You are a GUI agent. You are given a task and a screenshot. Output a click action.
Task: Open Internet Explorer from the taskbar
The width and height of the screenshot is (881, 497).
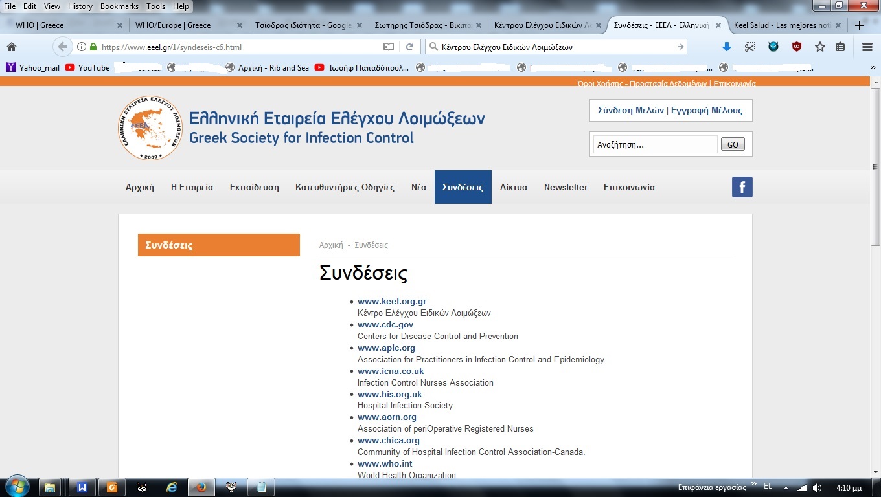(172, 487)
